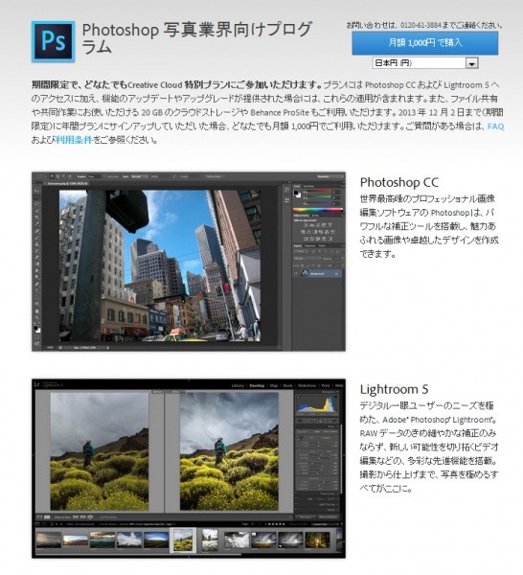The width and height of the screenshot is (523, 575).
Task: Switch to Print module in Lightroom
Action: coord(326,386)
